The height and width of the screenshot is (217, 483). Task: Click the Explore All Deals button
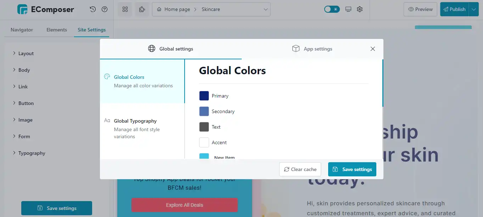click(x=185, y=205)
